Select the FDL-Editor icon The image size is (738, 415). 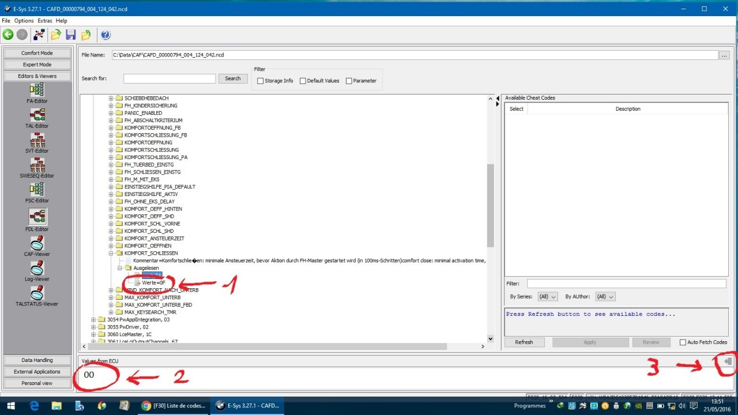pos(37,217)
